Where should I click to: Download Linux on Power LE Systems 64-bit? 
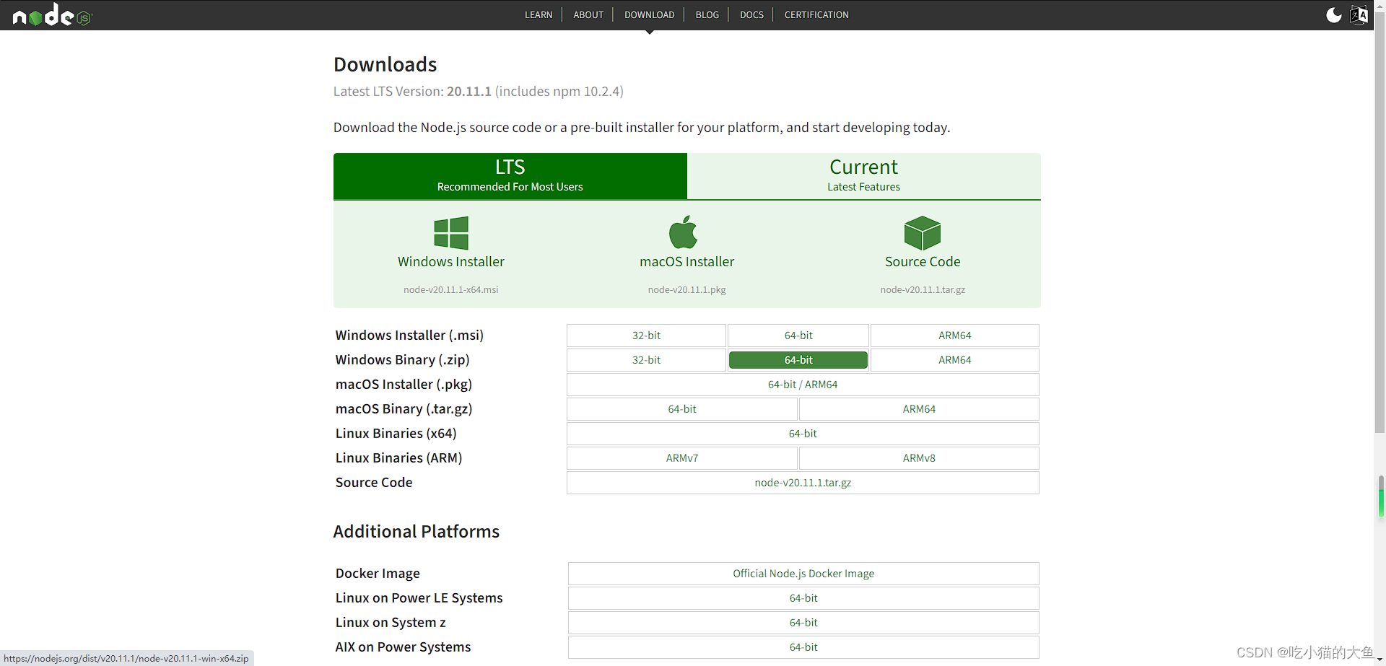pos(803,598)
